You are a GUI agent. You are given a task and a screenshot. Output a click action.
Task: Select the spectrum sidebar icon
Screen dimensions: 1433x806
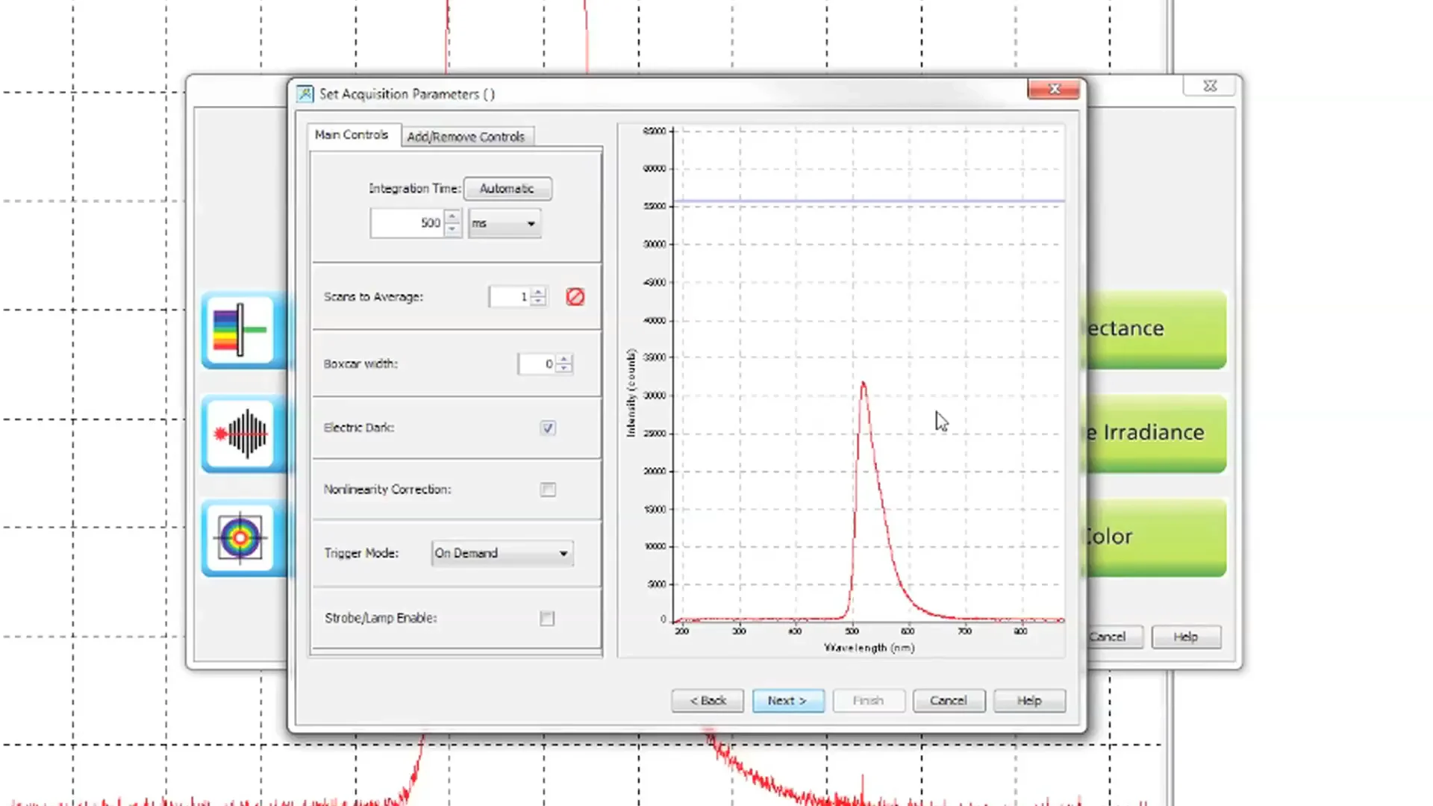point(240,331)
